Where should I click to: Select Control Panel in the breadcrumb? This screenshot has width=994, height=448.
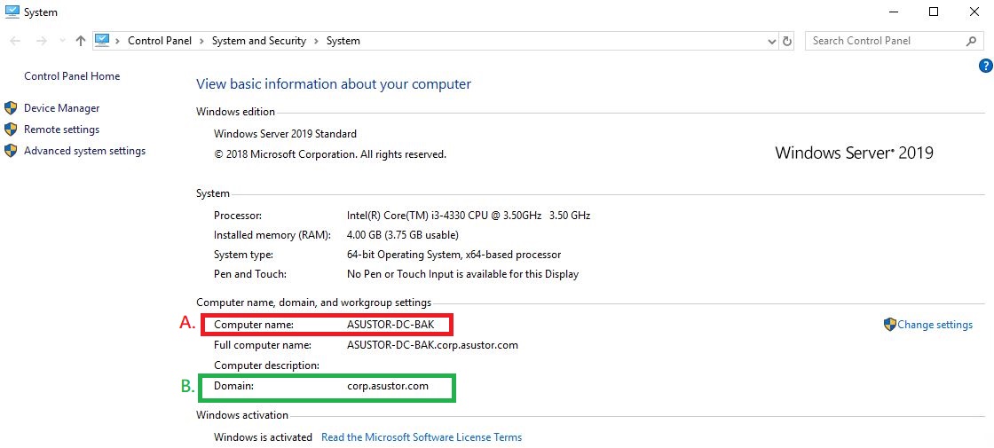[x=160, y=41]
